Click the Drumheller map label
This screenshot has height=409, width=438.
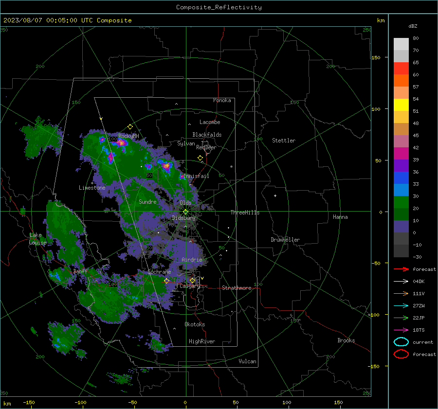(285, 240)
